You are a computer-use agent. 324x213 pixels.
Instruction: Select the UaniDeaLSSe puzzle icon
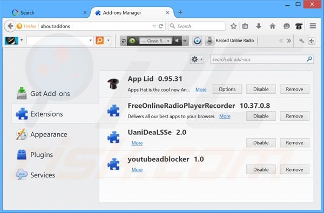[x=113, y=138]
